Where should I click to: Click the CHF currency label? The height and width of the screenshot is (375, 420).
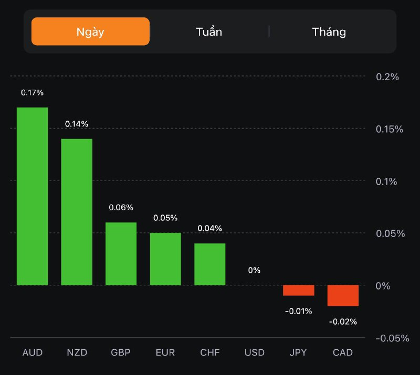point(210,352)
